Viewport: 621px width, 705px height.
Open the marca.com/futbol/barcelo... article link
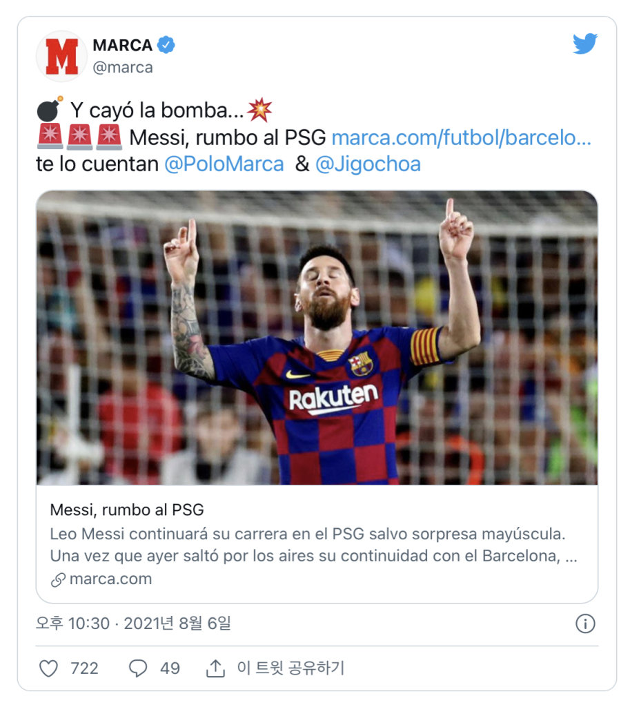[x=461, y=137]
